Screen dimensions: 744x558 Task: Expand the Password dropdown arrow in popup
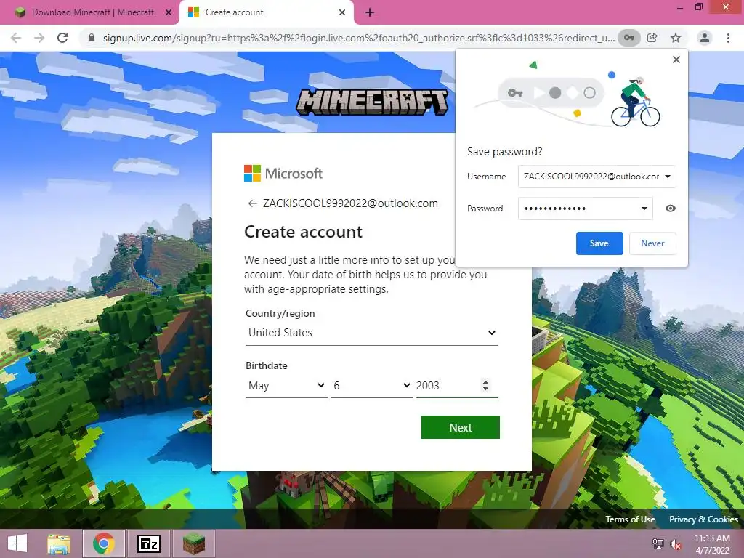pos(644,209)
